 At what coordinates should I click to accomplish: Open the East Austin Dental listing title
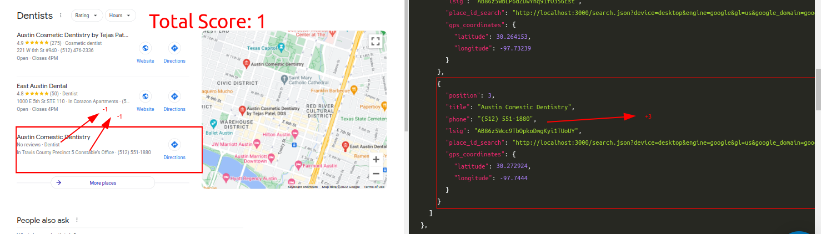click(42, 86)
